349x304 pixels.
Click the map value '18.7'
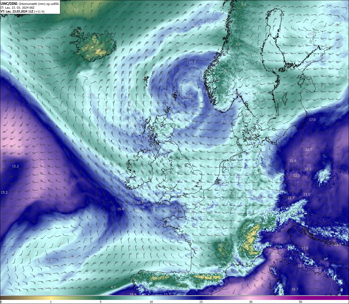coord(295,289)
